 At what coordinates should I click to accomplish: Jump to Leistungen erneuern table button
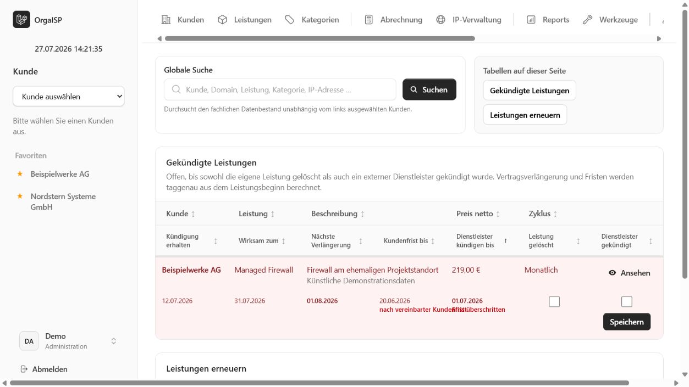click(x=525, y=115)
